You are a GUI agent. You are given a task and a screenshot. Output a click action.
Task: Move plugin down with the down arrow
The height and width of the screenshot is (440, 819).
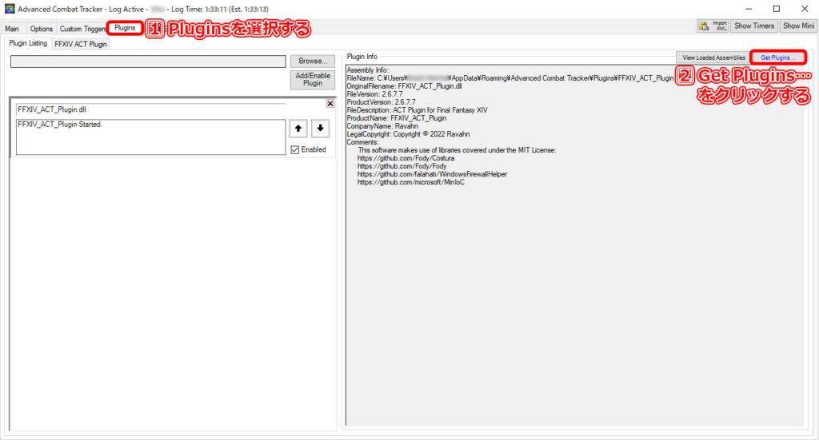[x=320, y=129]
